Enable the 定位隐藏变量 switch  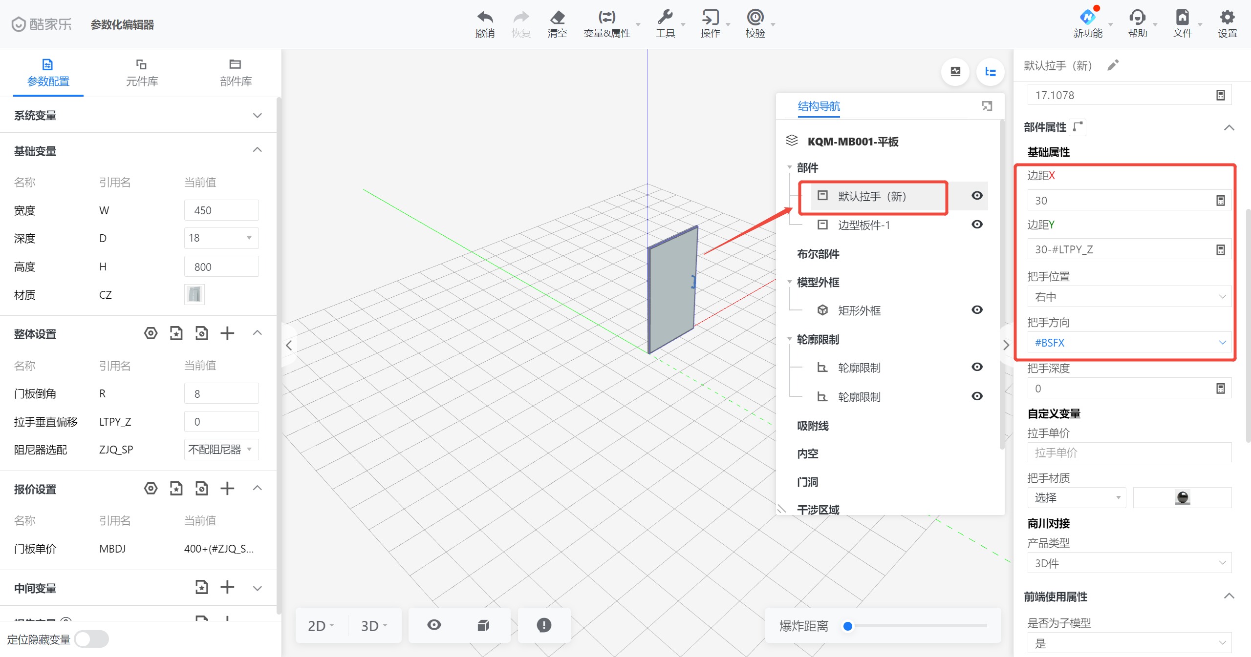[92, 639]
